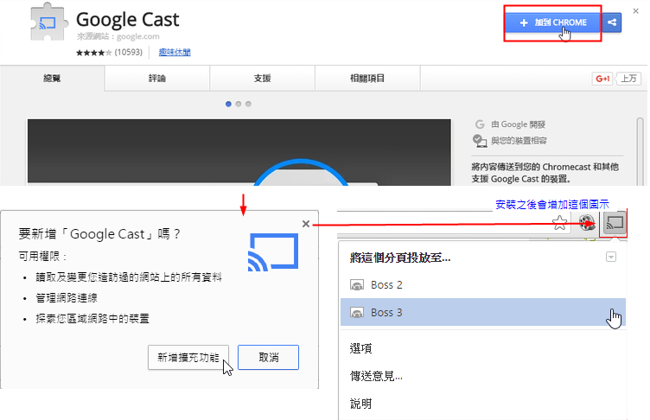
Task: Click the 加到 CHROME button
Action: [553, 22]
